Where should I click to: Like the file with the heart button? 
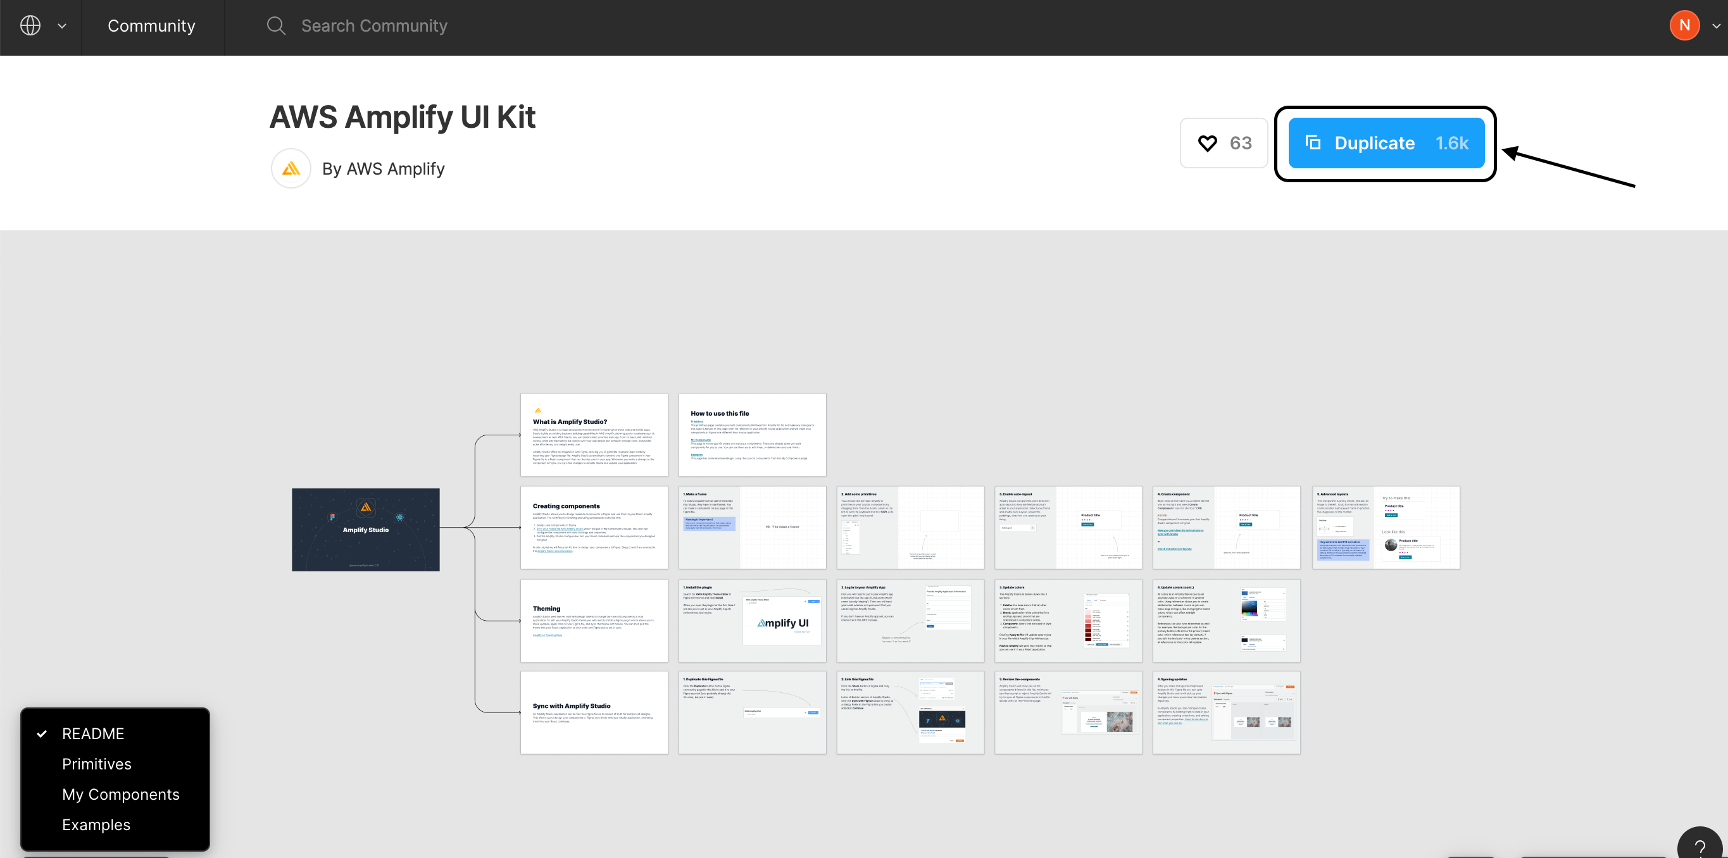pos(1224,143)
